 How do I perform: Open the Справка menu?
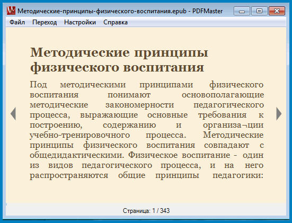pos(116,22)
